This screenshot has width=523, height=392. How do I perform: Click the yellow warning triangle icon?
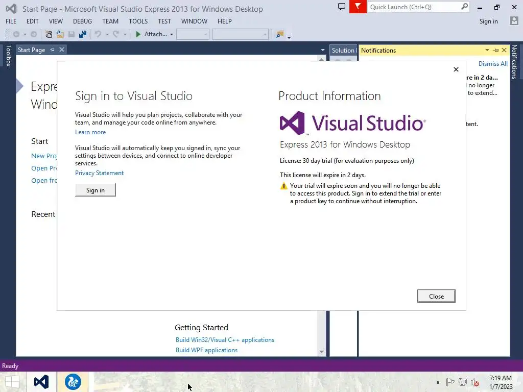(284, 186)
